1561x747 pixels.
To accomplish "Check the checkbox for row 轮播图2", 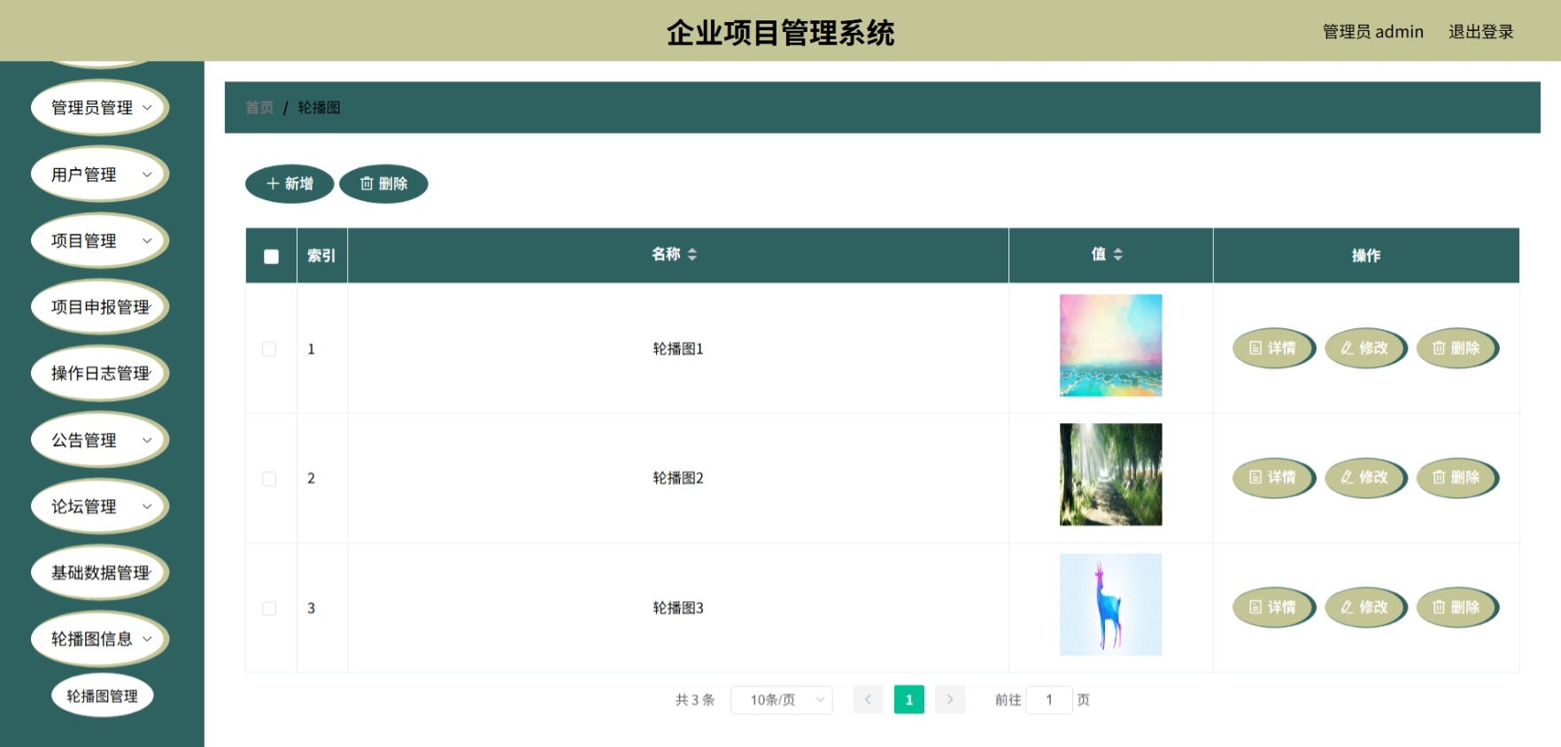I will [269, 479].
